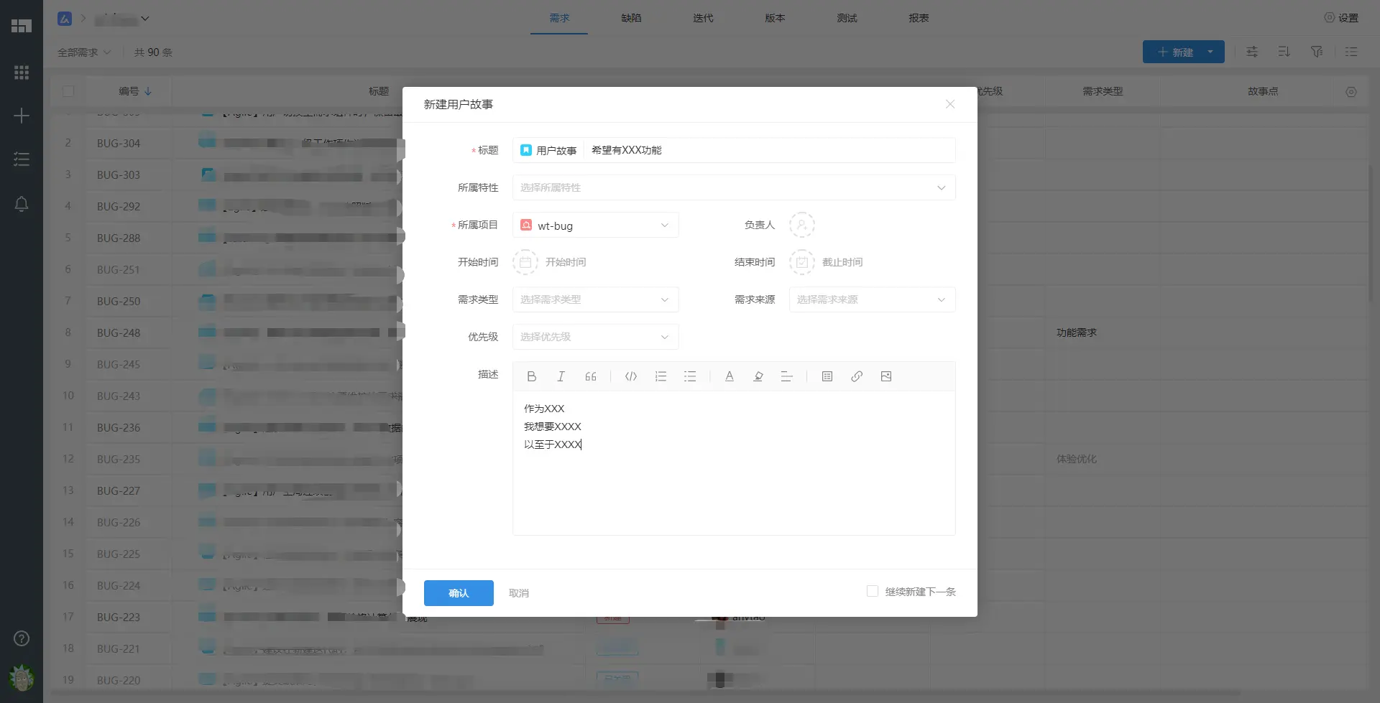Click the 开始时间 date field
The width and height of the screenshot is (1380, 703).
coord(566,262)
